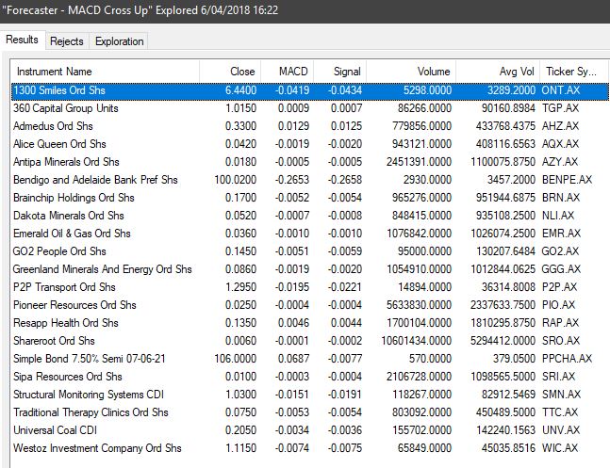Sort by Close column header
Viewport: 610px width, 468px height.
pos(230,72)
